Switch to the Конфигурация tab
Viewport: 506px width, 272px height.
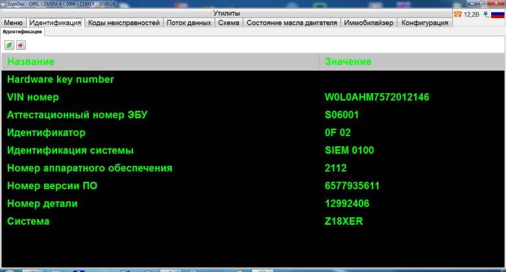click(x=425, y=23)
